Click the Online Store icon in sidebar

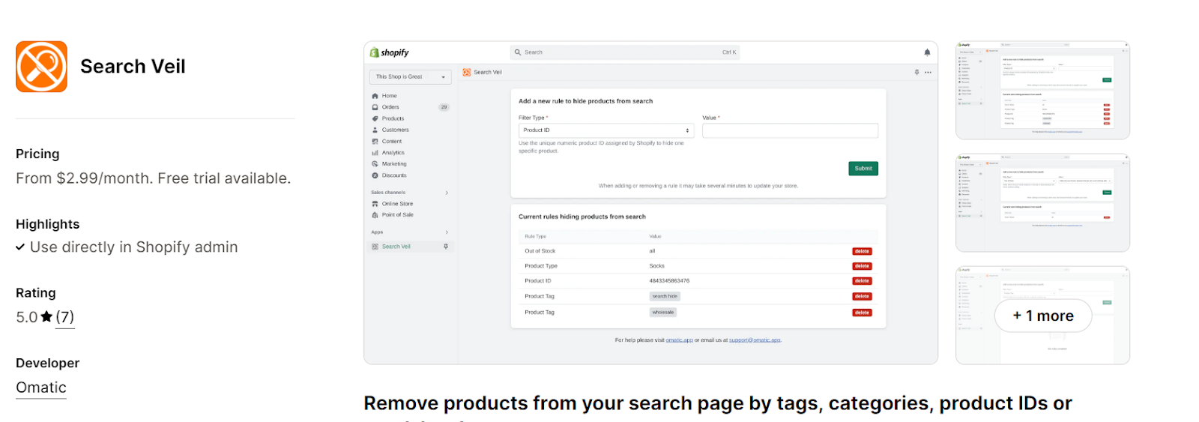[375, 204]
